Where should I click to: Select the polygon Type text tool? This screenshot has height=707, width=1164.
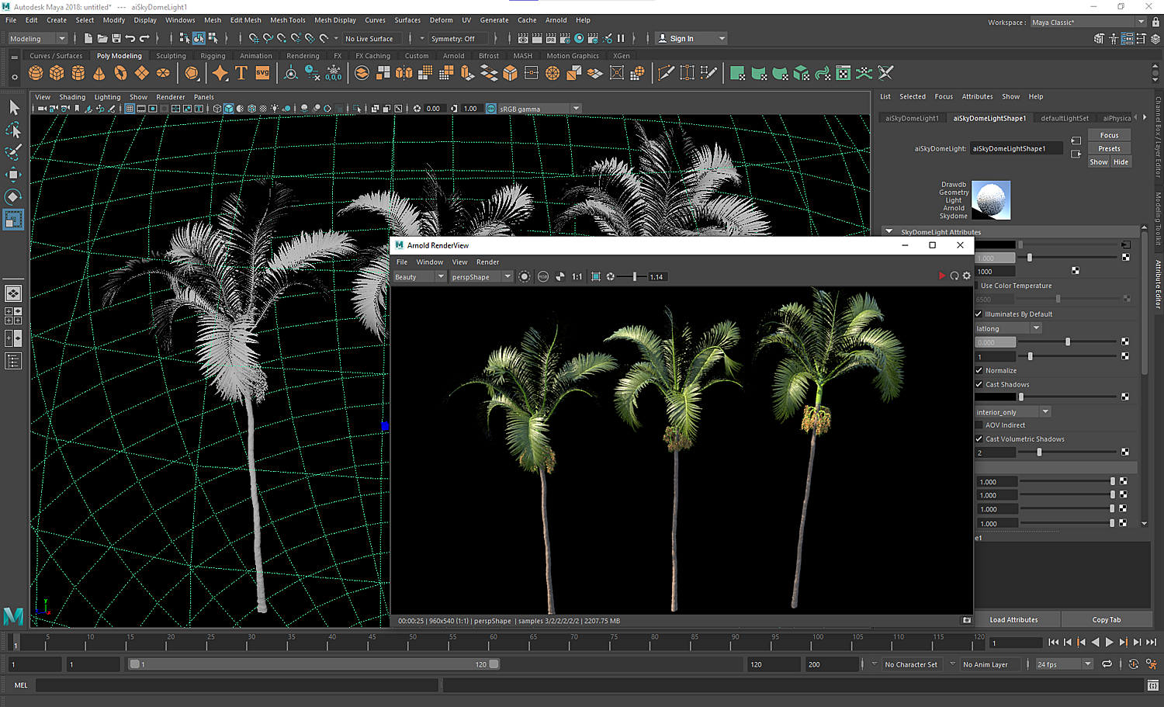[241, 73]
